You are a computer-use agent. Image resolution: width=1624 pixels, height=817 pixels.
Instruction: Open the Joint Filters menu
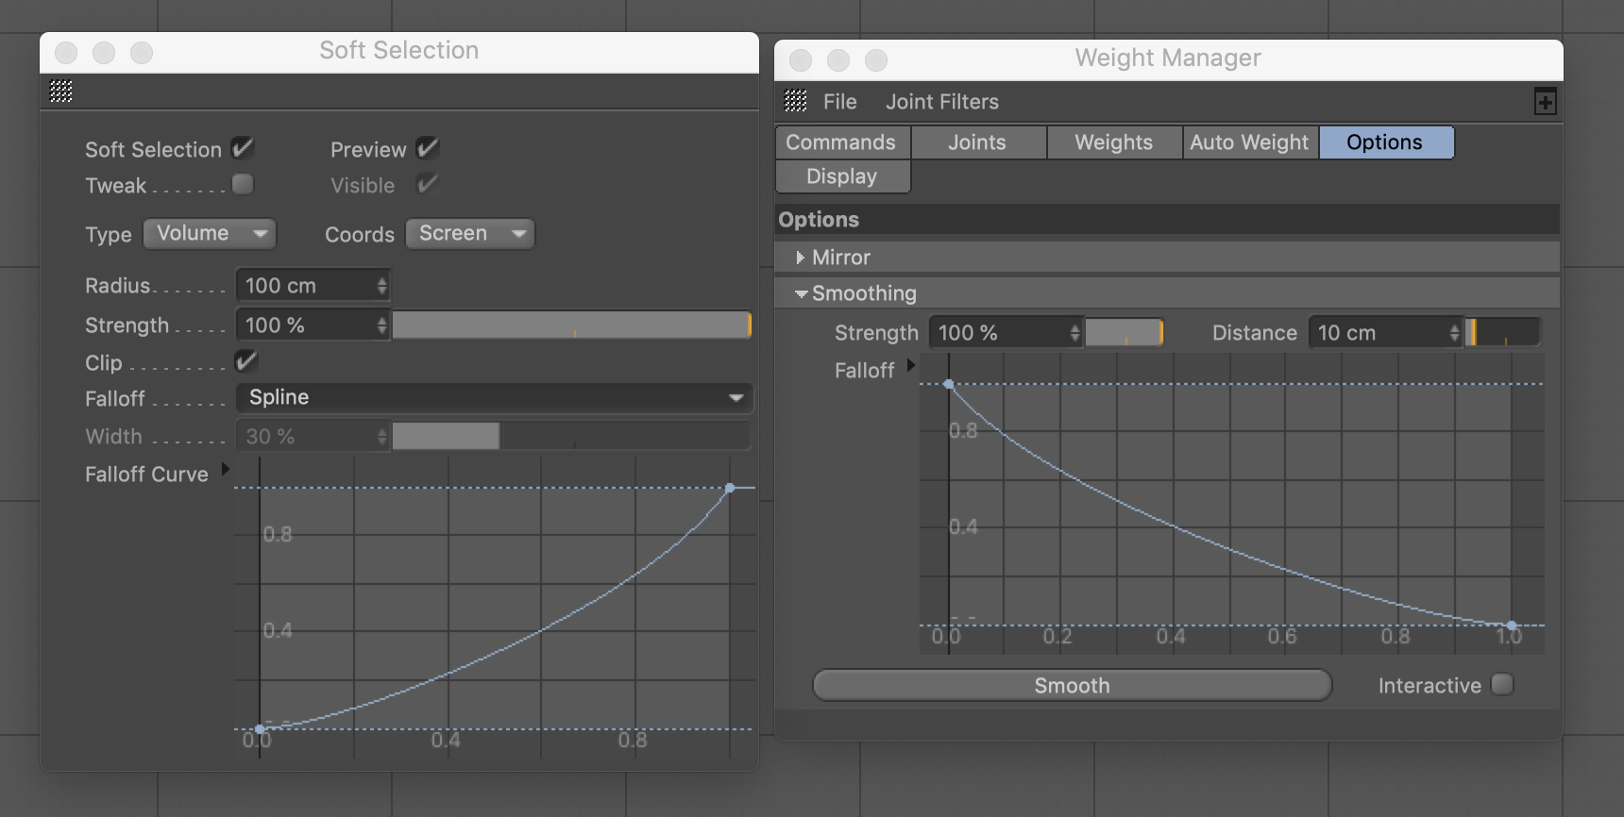[941, 102]
